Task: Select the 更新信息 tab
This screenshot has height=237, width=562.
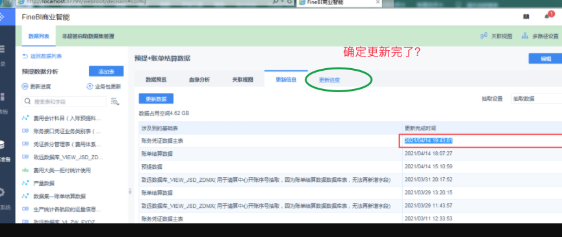Action: [286, 79]
